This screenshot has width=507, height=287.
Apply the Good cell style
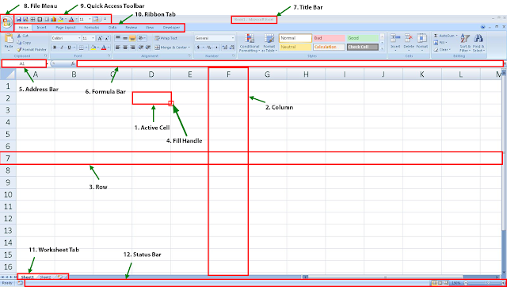point(363,38)
